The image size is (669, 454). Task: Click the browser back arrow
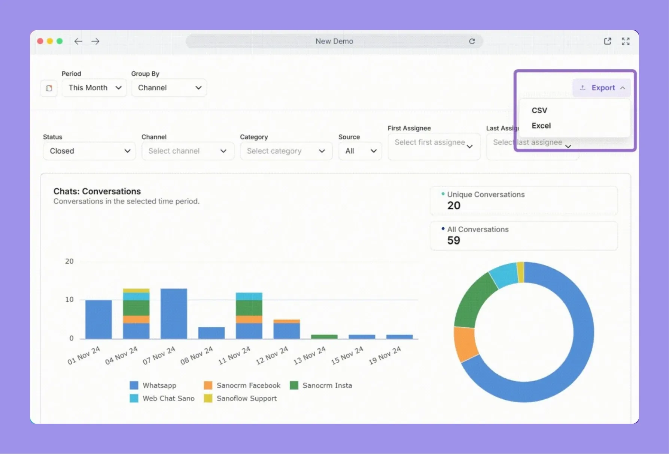78,41
